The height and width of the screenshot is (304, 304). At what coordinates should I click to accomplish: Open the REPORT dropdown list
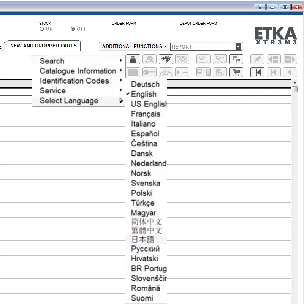[x=238, y=46]
